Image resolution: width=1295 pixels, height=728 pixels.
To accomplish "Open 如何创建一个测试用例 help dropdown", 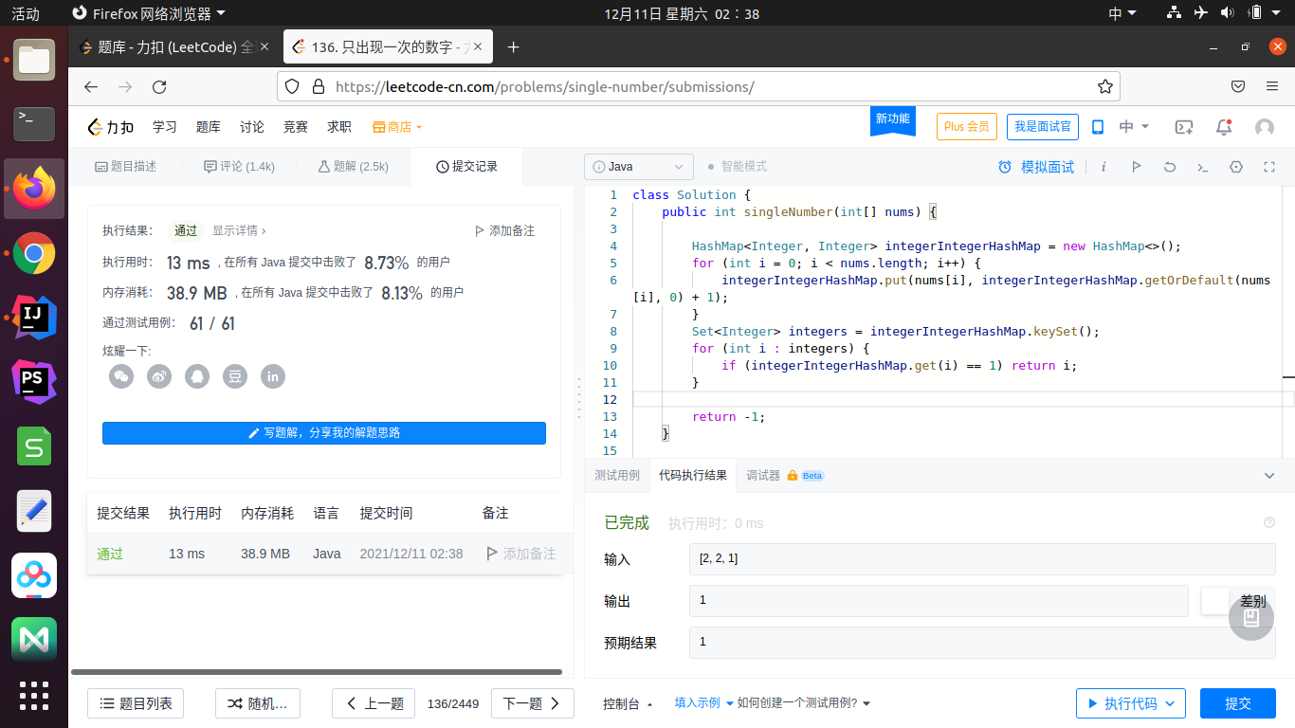I will [x=804, y=703].
